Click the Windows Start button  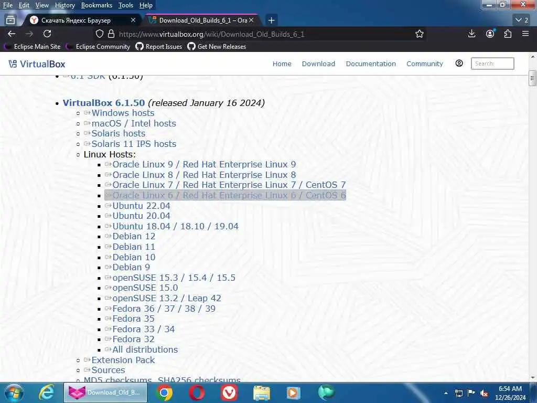(x=14, y=393)
